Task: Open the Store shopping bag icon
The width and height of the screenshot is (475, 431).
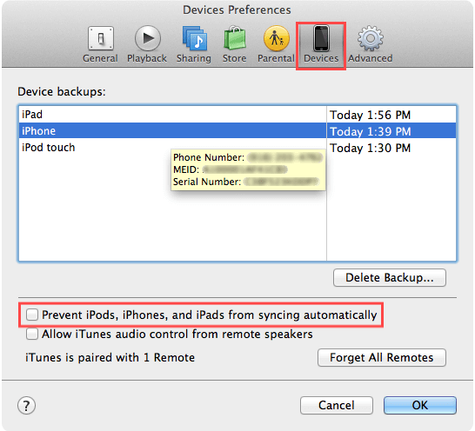Action: (235, 38)
